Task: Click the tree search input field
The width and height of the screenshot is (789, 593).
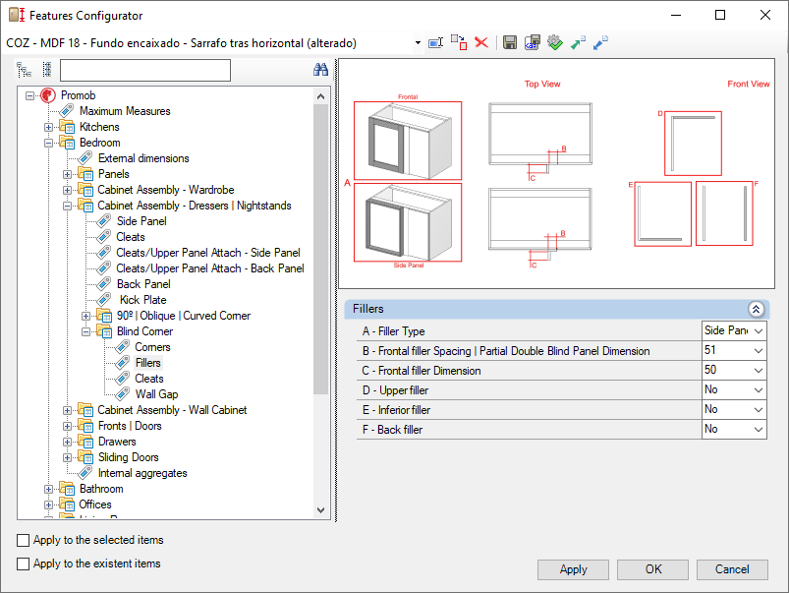Action: [x=144, y=70]
